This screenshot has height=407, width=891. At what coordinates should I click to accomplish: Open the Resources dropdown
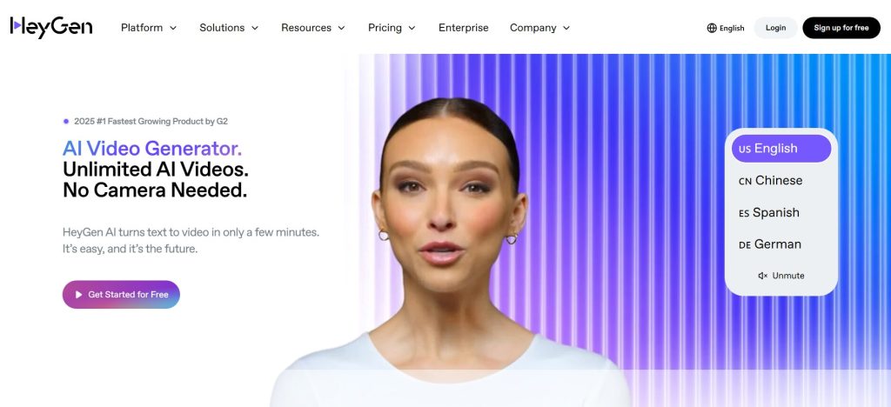[313, 28]
